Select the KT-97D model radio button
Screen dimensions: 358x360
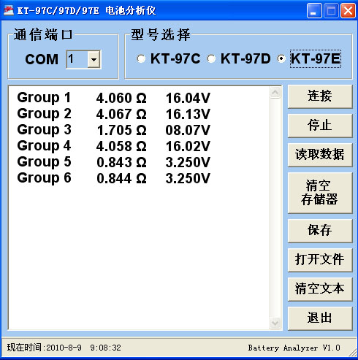point(211,58)
